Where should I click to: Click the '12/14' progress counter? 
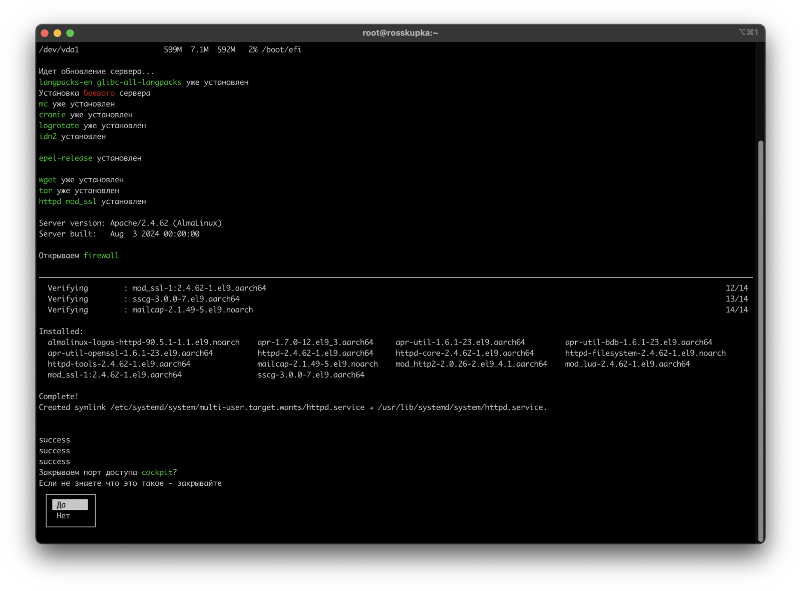737,288
